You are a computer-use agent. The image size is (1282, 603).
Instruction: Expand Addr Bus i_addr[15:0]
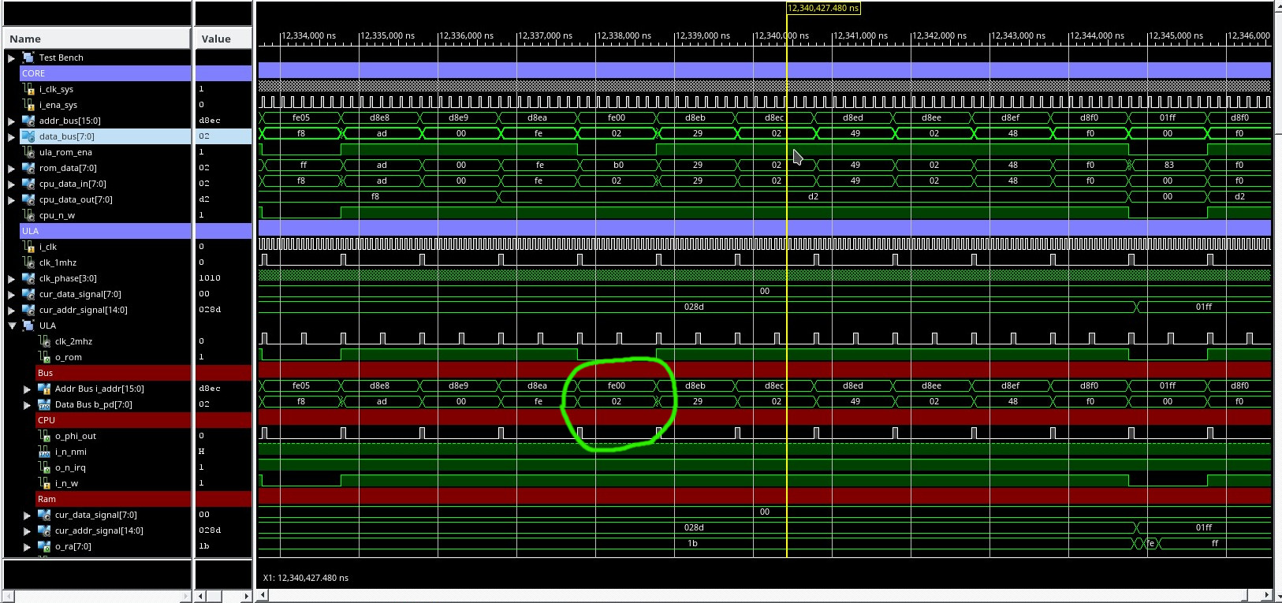point(27,389)
